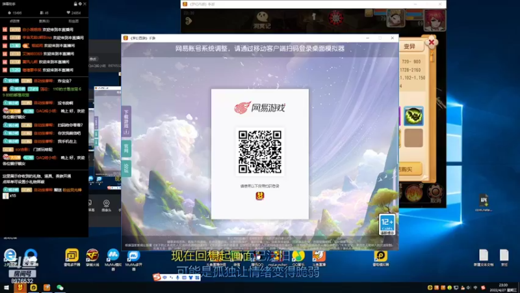This screenshot has height=293, width=520.
Task: Click the orange 购买 button in game panel
Action: 410,169
